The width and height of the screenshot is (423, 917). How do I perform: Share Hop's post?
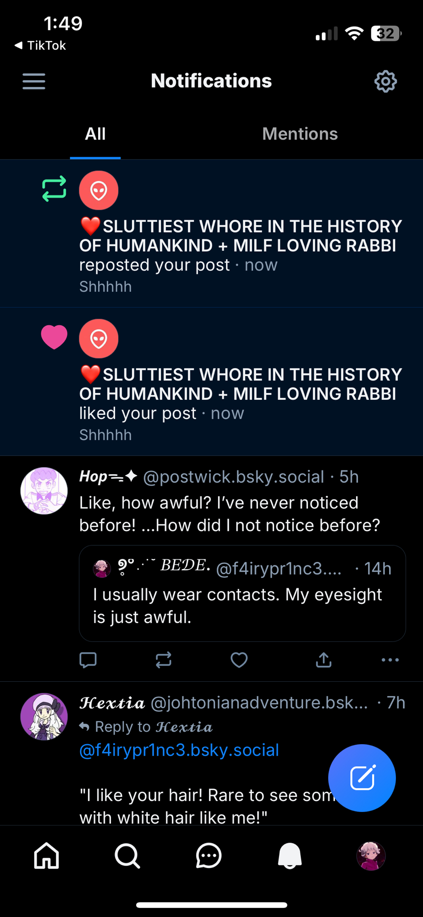point(324,660)
